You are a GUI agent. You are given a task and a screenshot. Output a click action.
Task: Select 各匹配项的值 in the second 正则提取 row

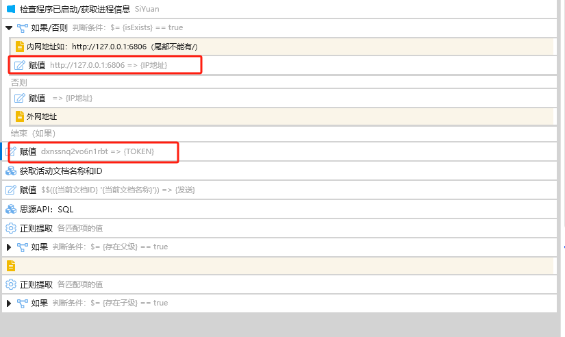[80, 284]
